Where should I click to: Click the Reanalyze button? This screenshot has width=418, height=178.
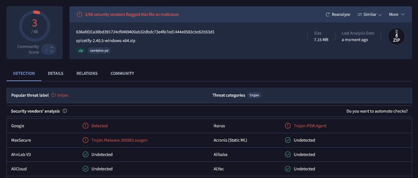click(338, 14)
